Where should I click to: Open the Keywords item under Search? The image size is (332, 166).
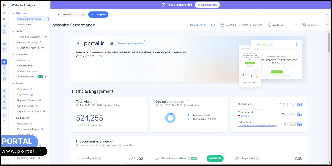[x=22, y=94]
